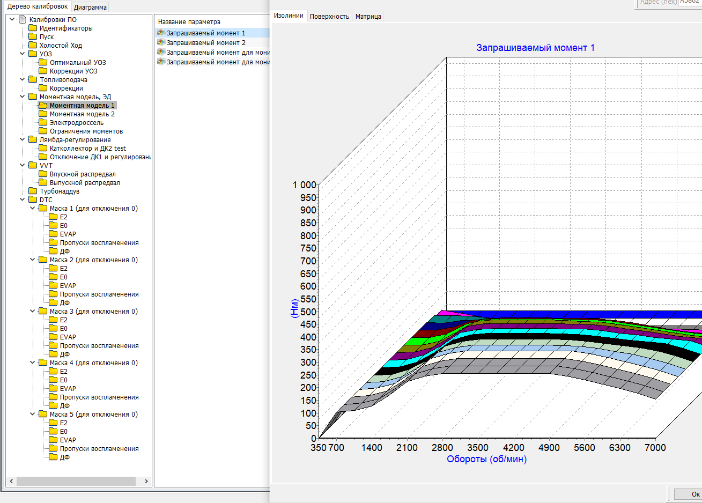This screenshot has height=503, width=702.
Task: Switch to the Поверхность tab
Action: (329, 16)
